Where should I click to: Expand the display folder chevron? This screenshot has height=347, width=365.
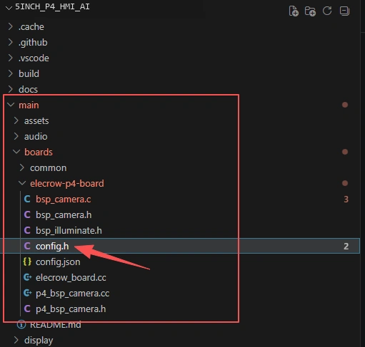(x=16, y=340)
